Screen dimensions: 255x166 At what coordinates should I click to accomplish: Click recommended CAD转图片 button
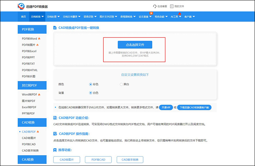(x=67, y=160)
